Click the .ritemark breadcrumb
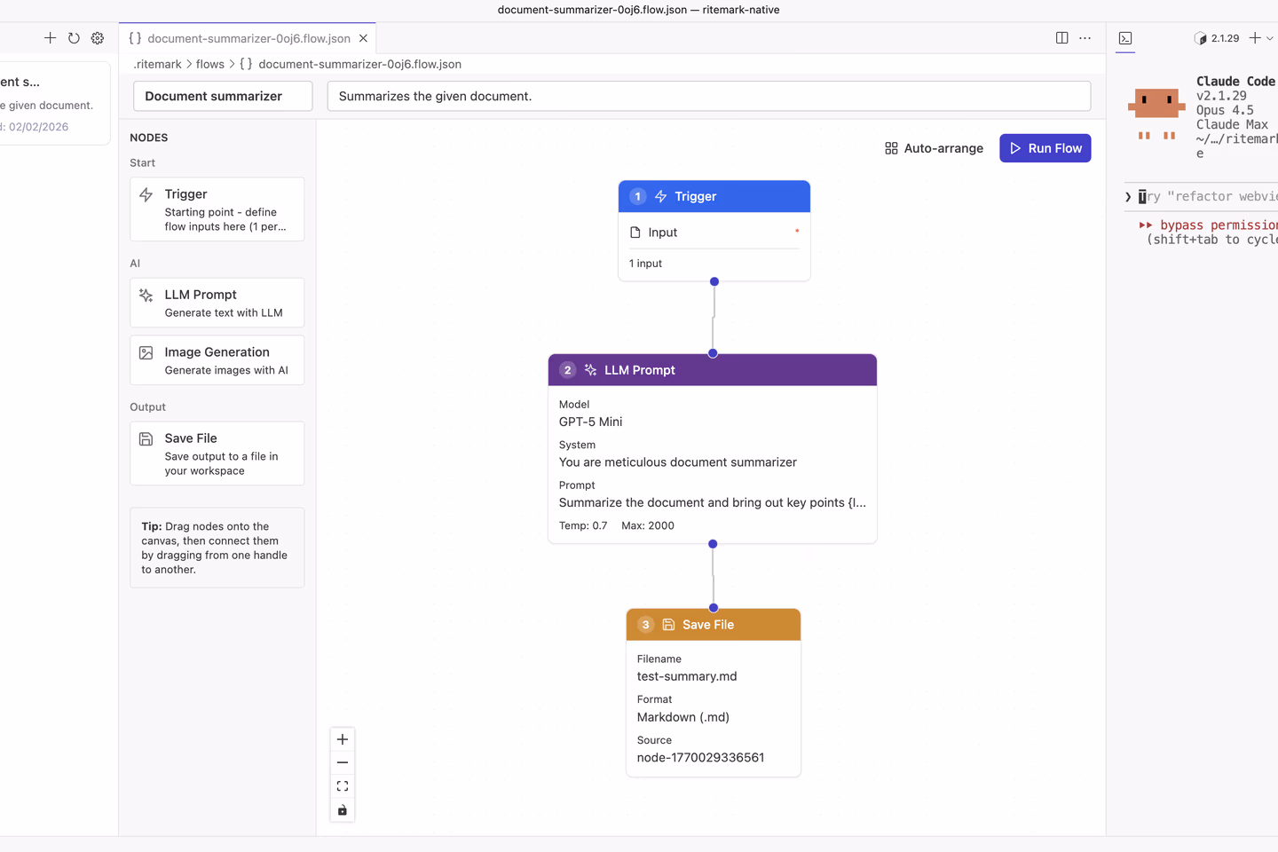Image resolution: width=1278 pixels, height=852 pixels. [x=157, y=64]
